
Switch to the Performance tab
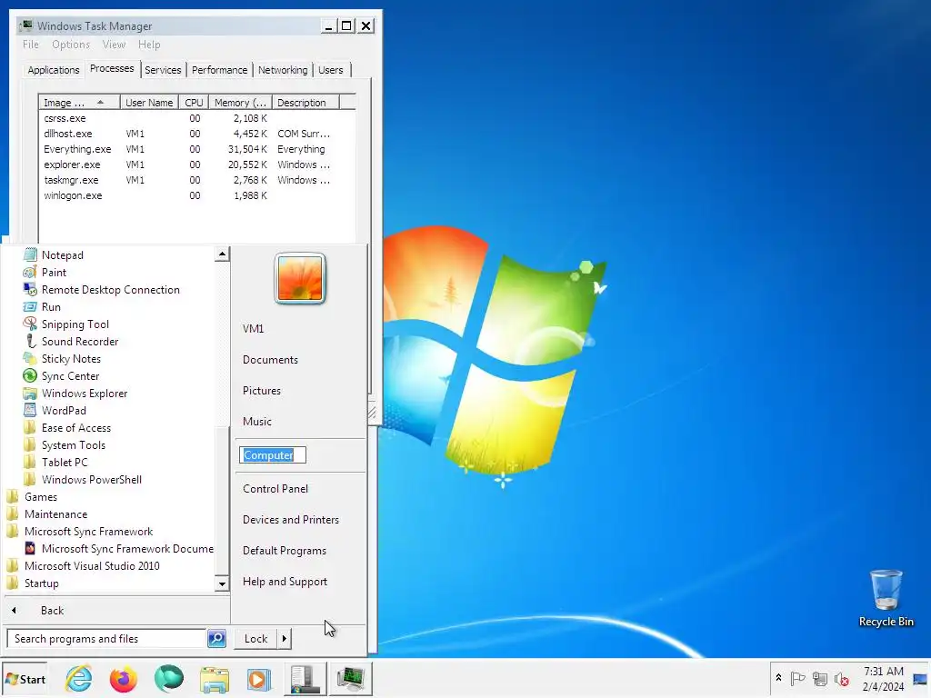(x=219, y=70)
